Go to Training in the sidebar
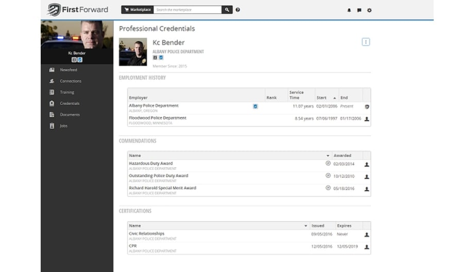The image size is (474, 272). pos(67,93)
